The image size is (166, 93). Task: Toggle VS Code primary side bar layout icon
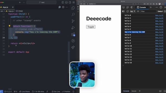pos(63,2)
